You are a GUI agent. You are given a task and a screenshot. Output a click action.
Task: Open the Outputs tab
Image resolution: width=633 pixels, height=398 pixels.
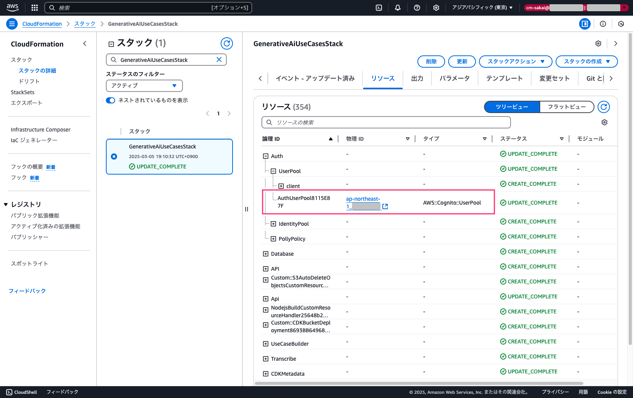pyautogui.click(x=417, y=78)
